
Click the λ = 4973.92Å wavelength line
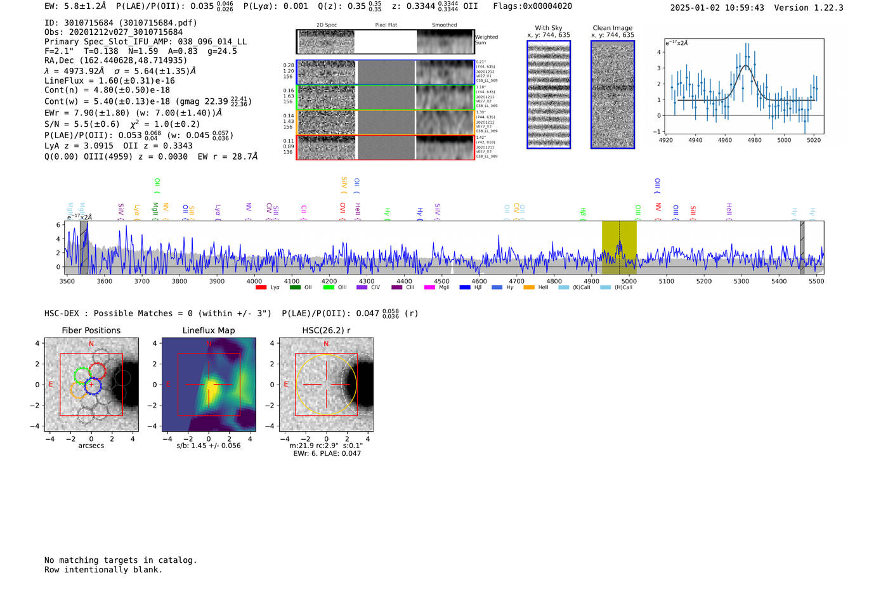(120, 71)
